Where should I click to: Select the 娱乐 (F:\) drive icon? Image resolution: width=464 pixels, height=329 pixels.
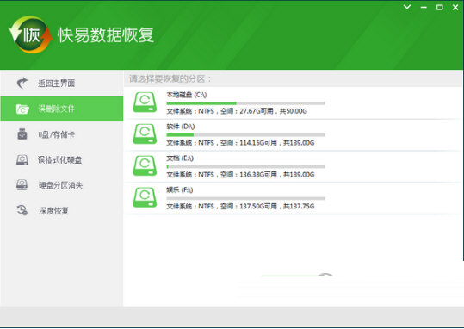[x=145, y=197]
